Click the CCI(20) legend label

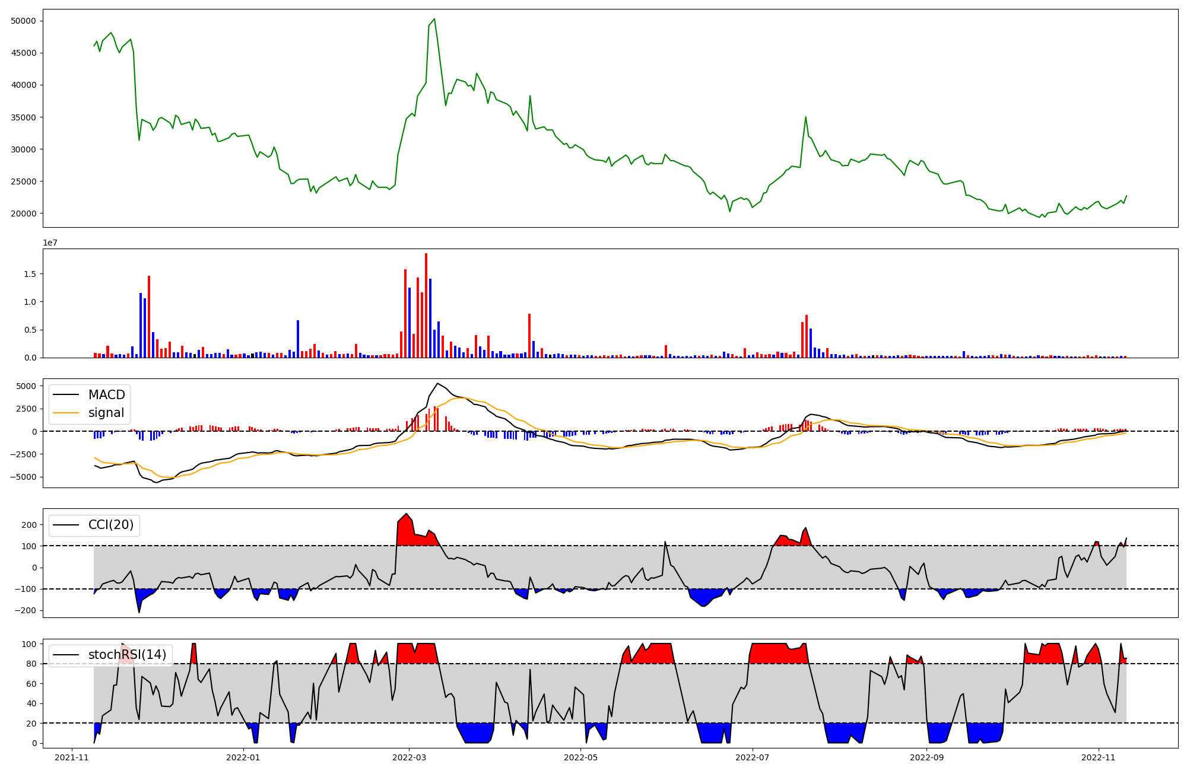click(111, 525)
